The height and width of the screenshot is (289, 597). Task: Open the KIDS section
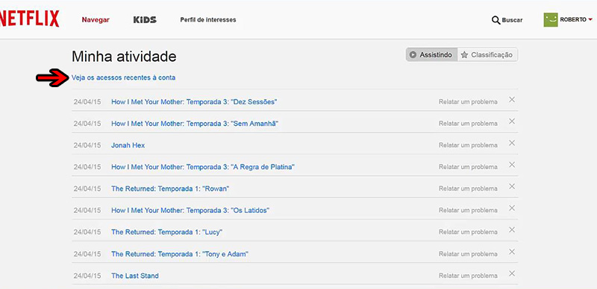145,20
